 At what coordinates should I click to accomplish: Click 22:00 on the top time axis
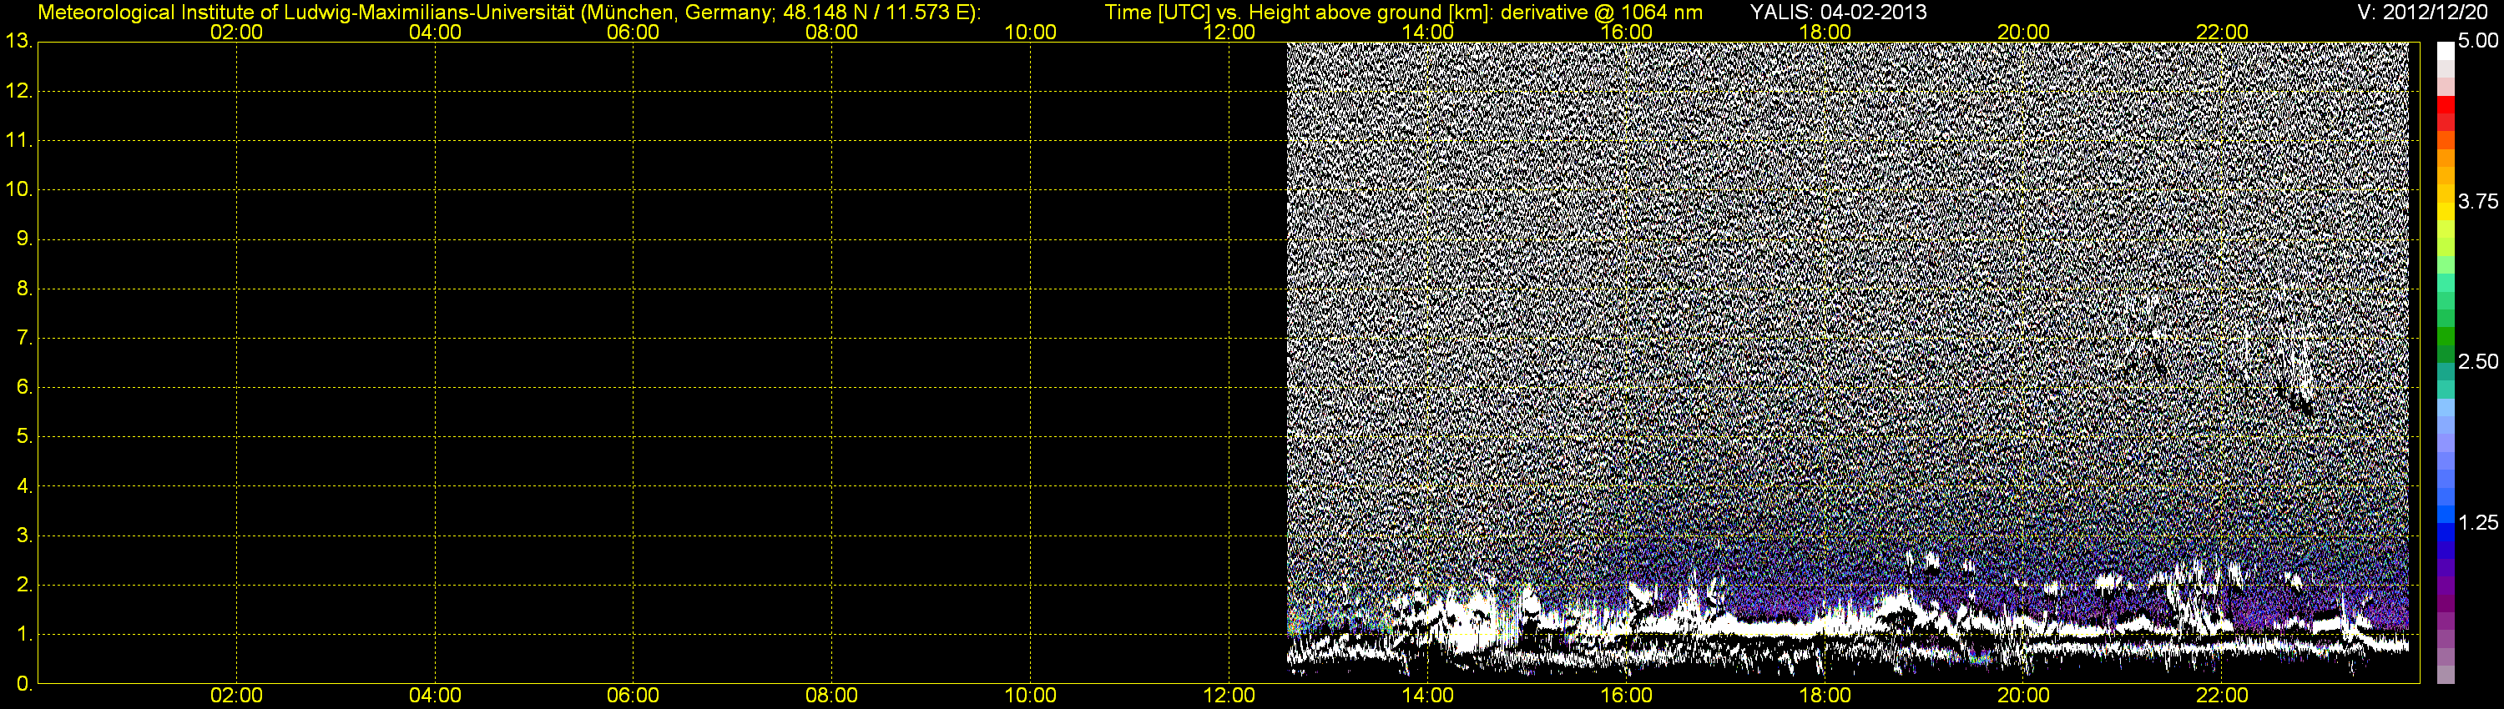click(x=2222, y=32)
